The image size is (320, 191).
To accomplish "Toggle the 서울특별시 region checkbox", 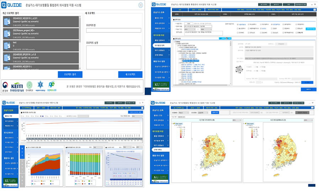I will click(238, 24).
